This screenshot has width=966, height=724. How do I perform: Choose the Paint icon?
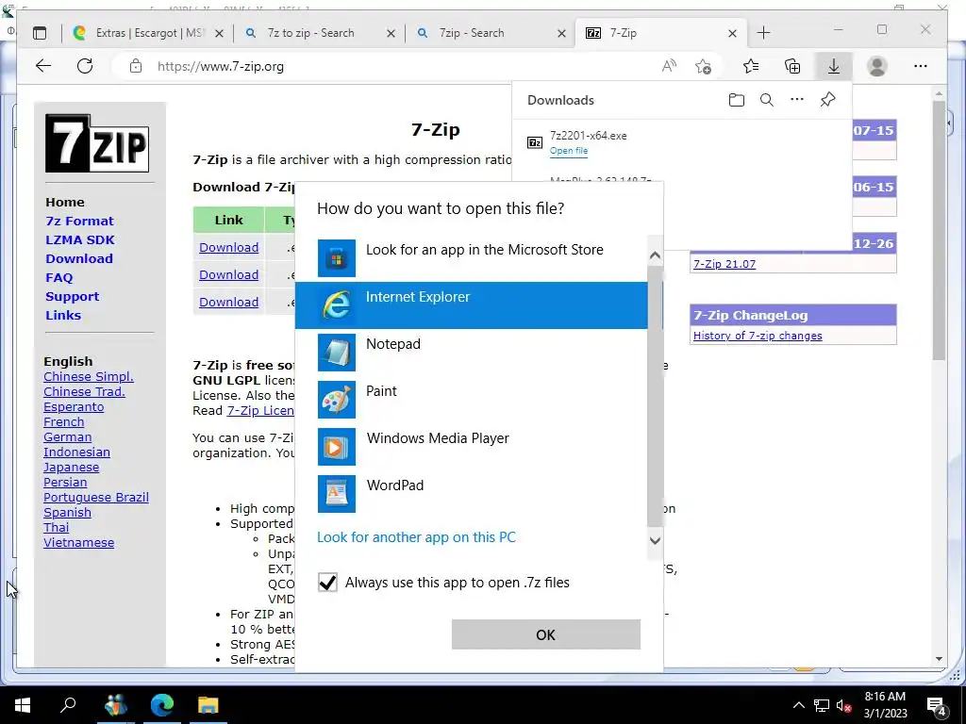tap(337, 400)
